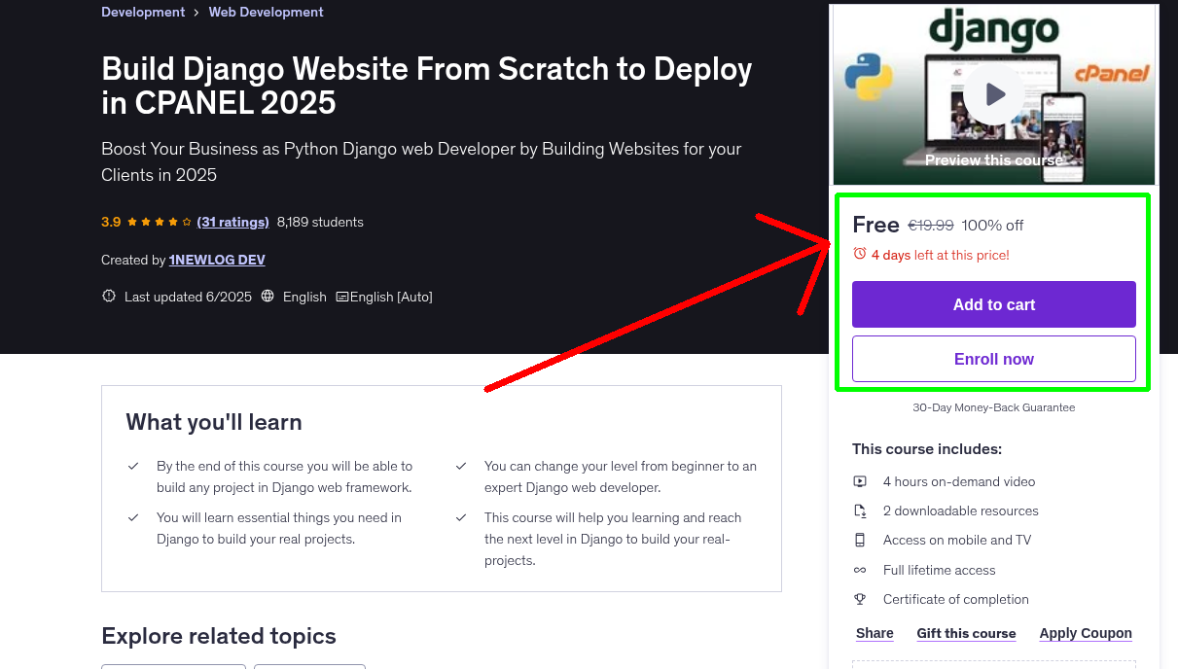This screenshot has width=1178, height=669.
Task: Click the last updated badge icon
Action: [x=109, y=297]
